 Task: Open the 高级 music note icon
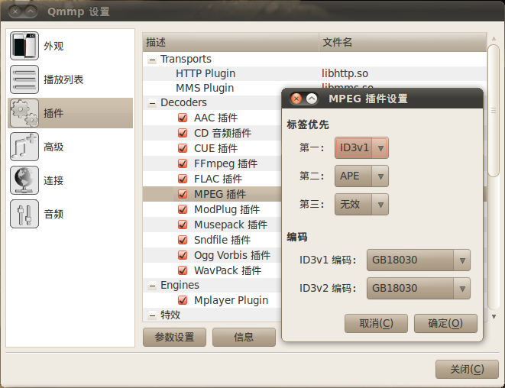pyautogui.click(x=24, y=147)
